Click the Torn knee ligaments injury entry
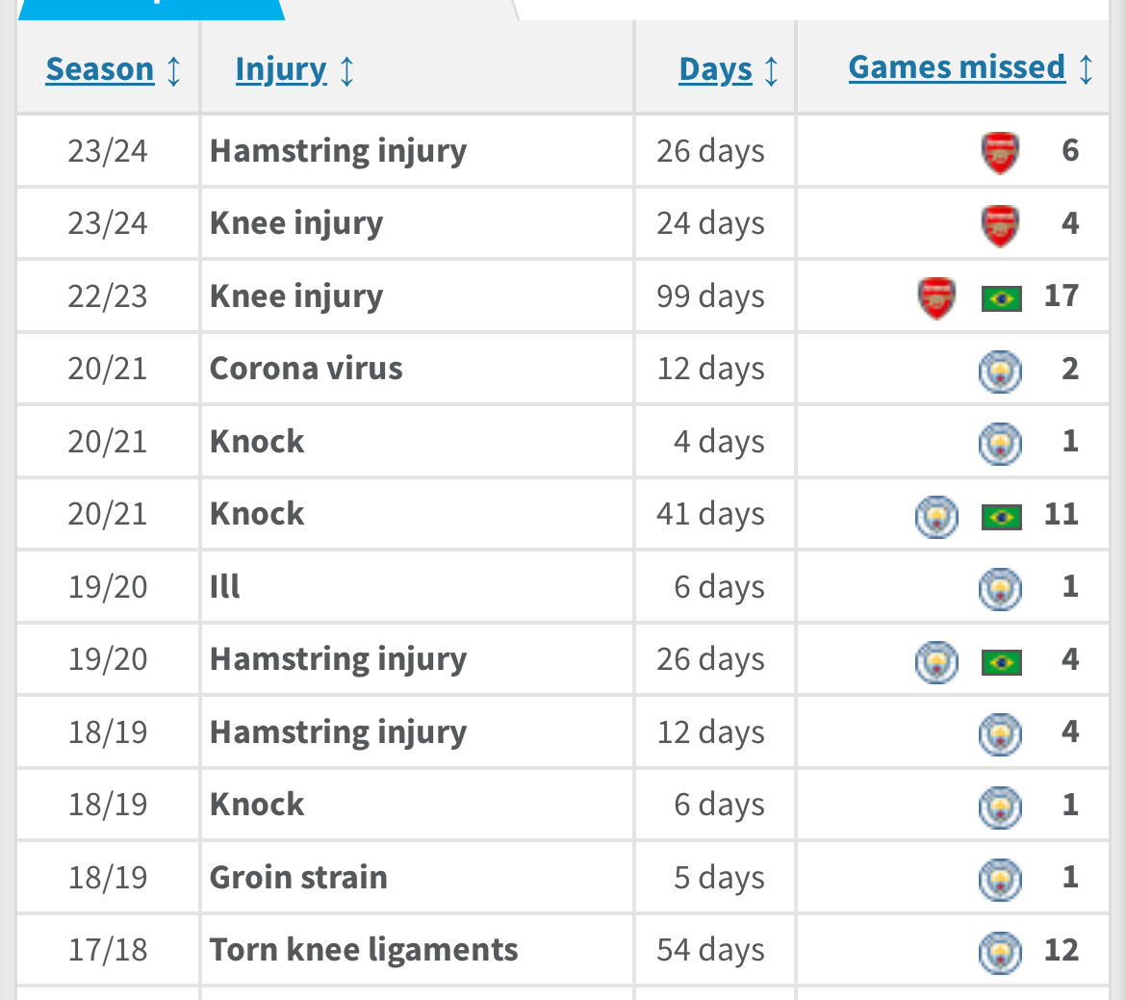Screen dimensions: 1126x1000 [364, 950]
